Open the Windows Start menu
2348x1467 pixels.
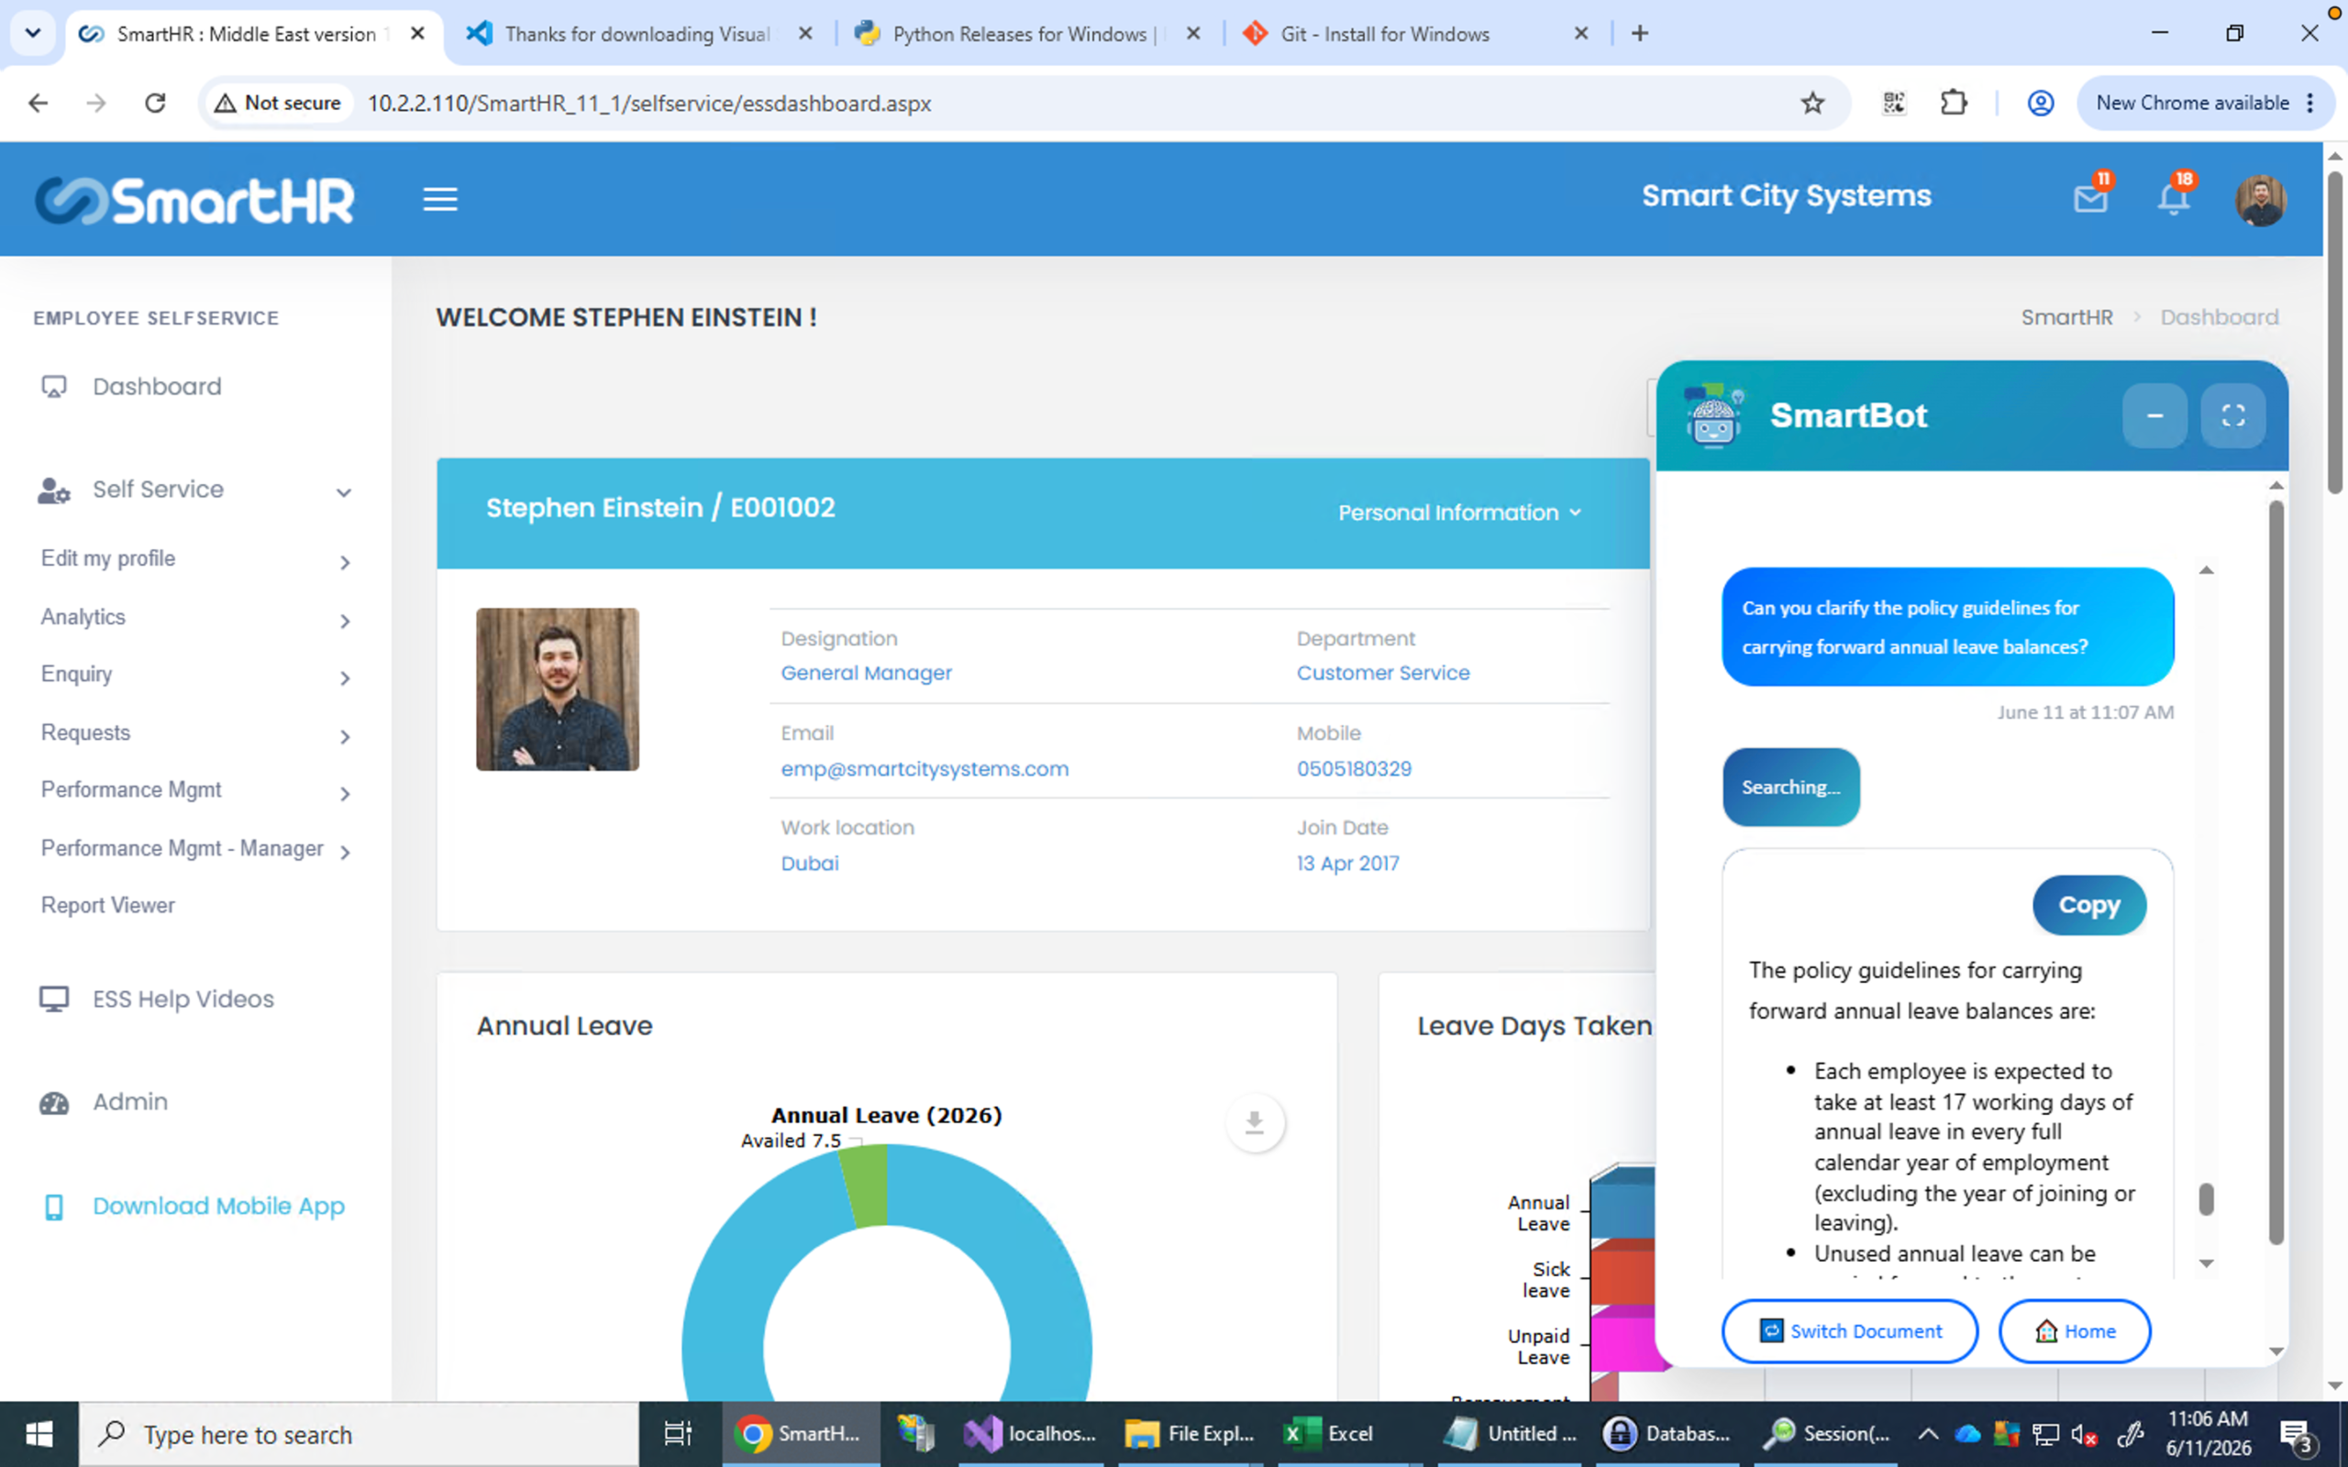click(39, 1433)
